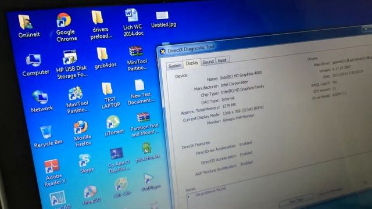
Task: Click the DirectX Diagnostic Tool title bar icon
Action: 163,52
